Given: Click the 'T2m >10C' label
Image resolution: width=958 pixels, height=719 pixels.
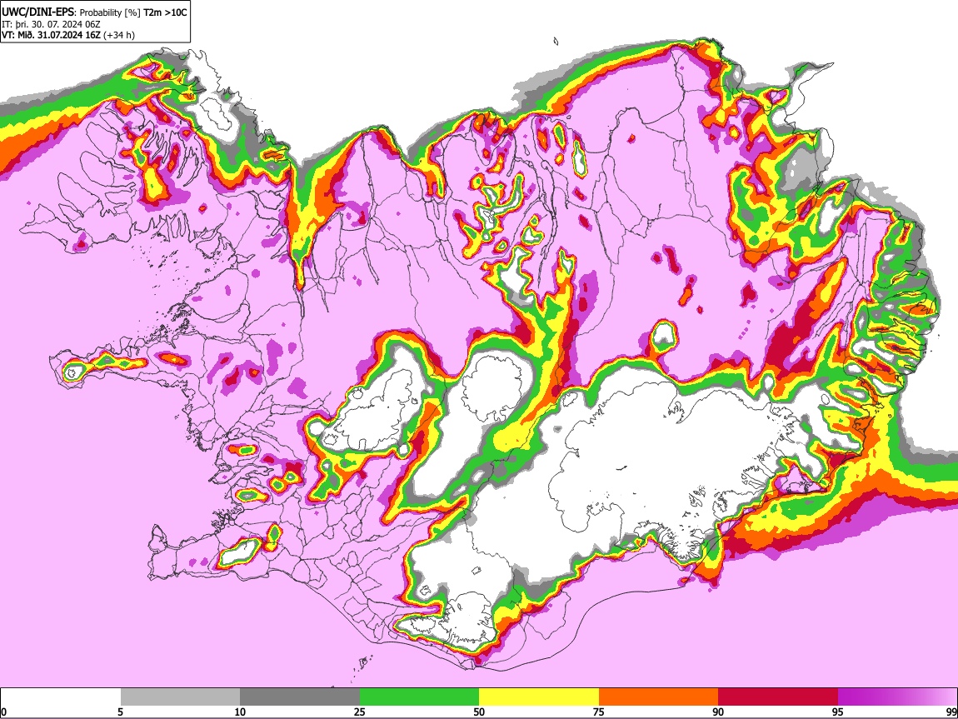Looking at the screenshot, I should point(165,12).
